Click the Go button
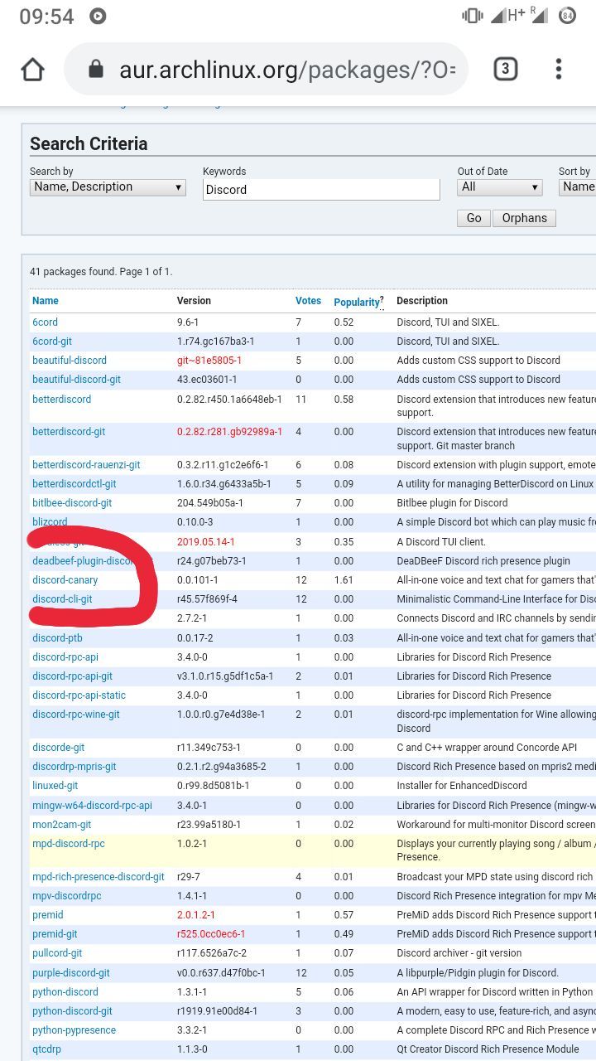The width and height of the screenshot is (596, 1061). coord(473,218)
